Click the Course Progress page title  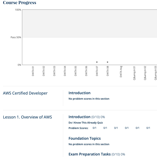19,3
